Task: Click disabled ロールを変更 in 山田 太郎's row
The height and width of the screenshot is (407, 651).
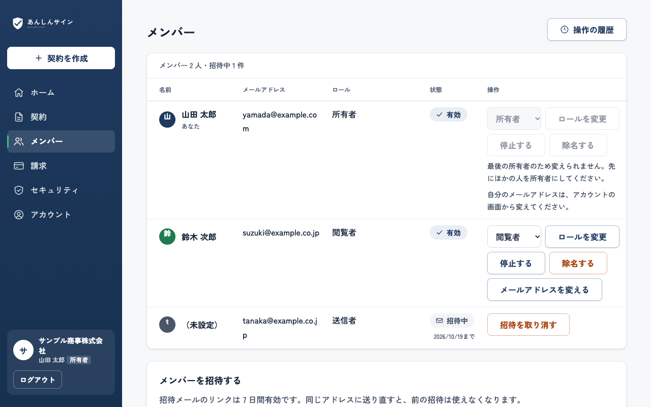Action: 582,119
